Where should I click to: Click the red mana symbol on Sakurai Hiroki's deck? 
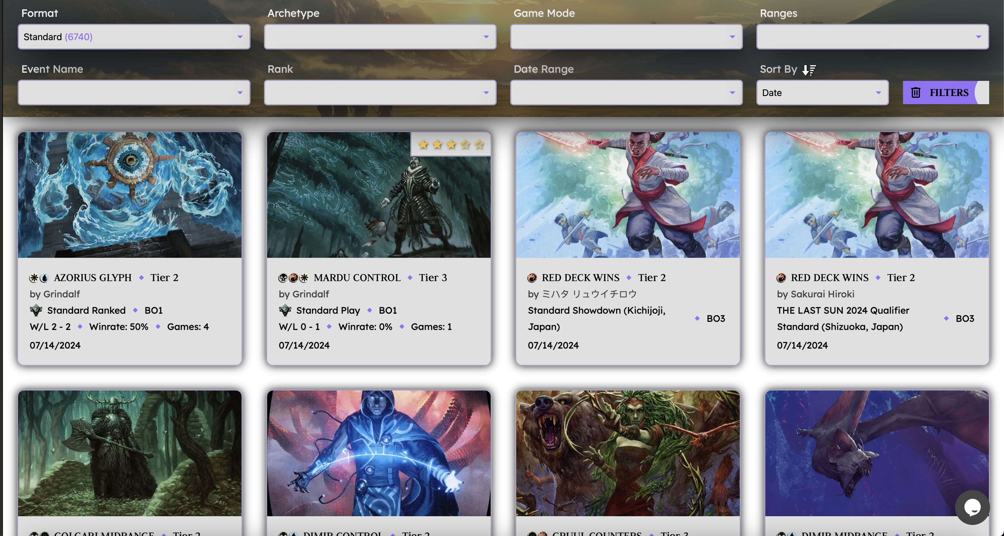(781, 278)
